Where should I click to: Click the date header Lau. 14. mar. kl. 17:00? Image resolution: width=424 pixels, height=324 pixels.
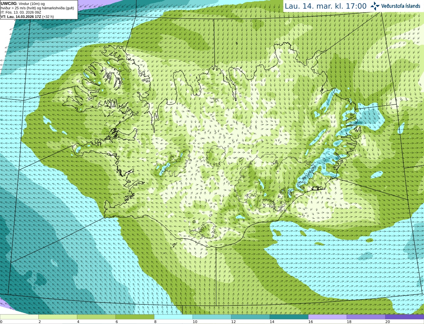[x=326, y=6]
